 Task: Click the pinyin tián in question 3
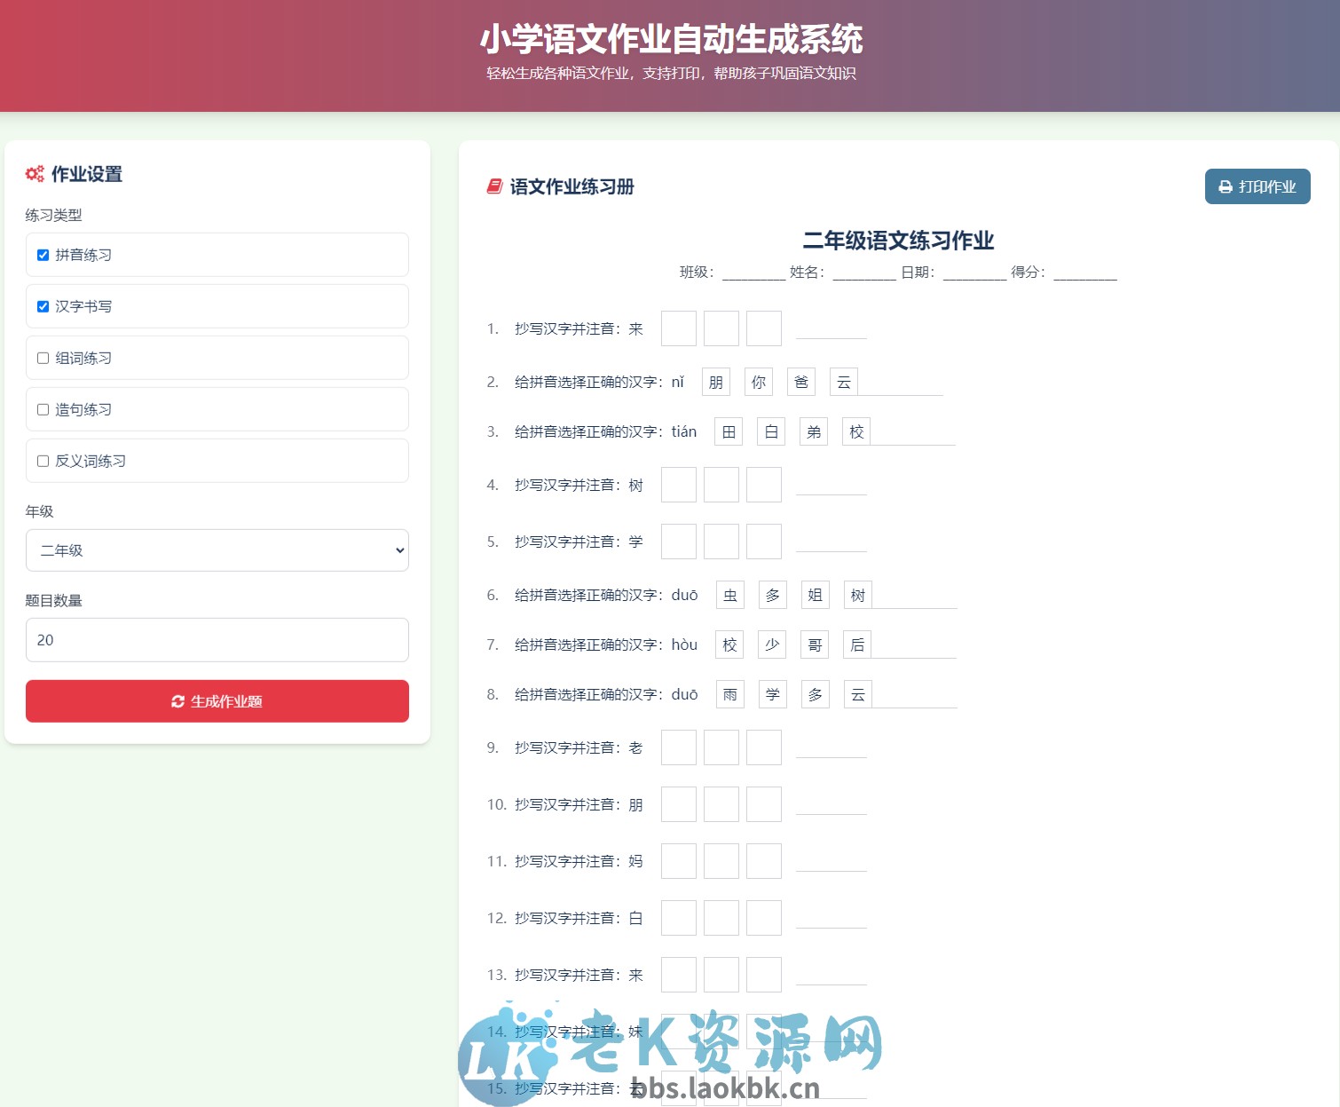[684, 431]
